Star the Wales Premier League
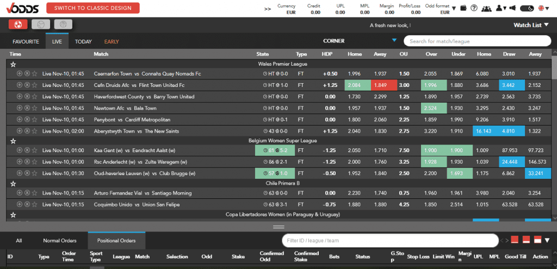Viewport: 557px width, 269px height. [x=13, y=64]
